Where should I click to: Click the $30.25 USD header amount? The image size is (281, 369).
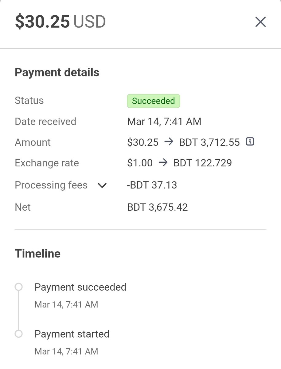pyautogui.click(x=60, y=22)
